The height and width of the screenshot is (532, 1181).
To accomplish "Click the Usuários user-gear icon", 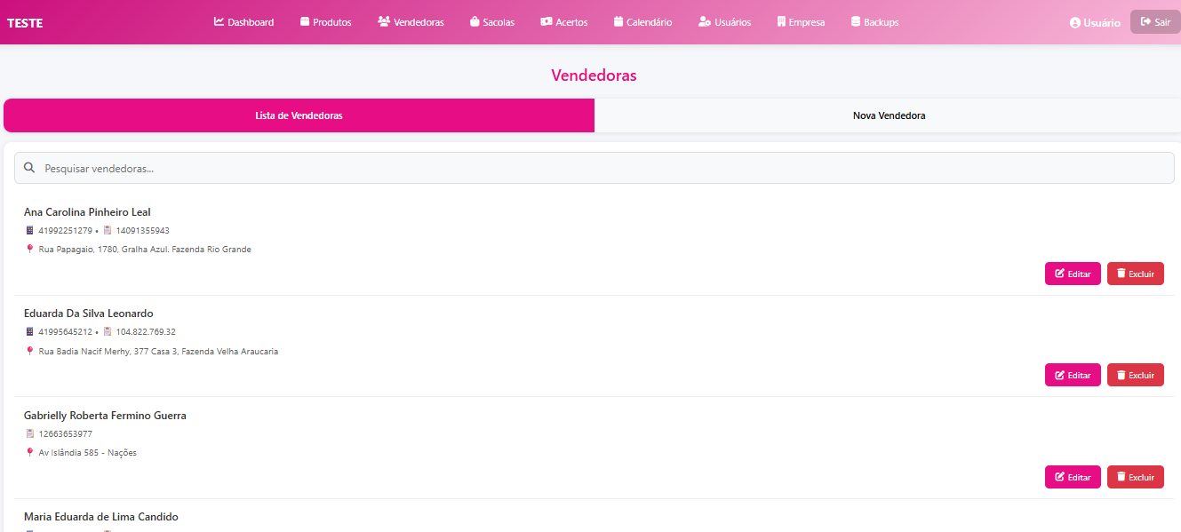I will click(705, 21).
